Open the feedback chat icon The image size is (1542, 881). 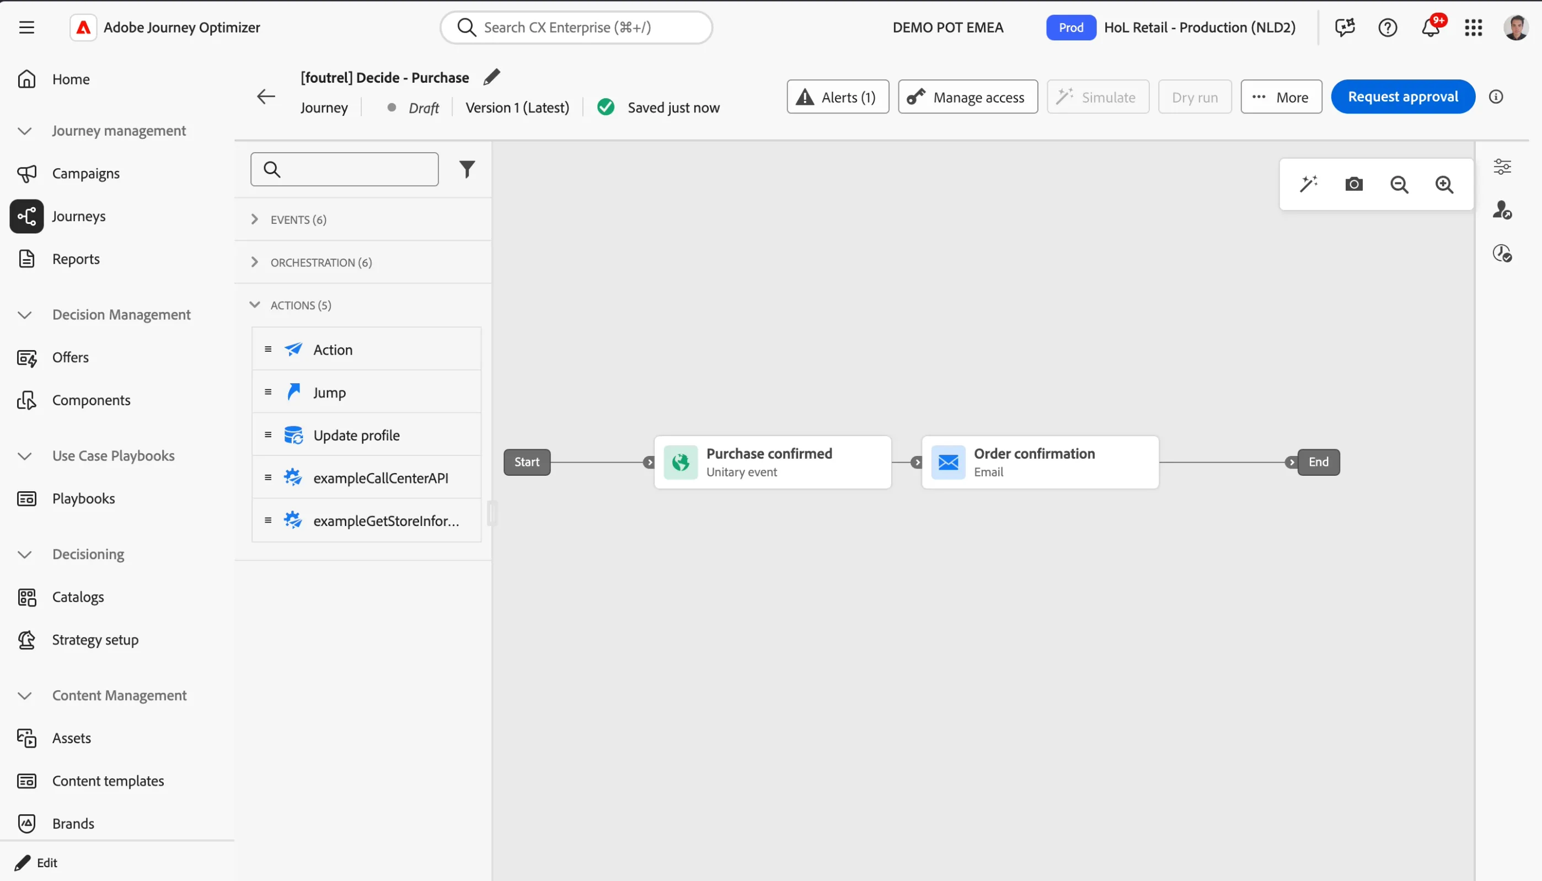(1345, 27)
